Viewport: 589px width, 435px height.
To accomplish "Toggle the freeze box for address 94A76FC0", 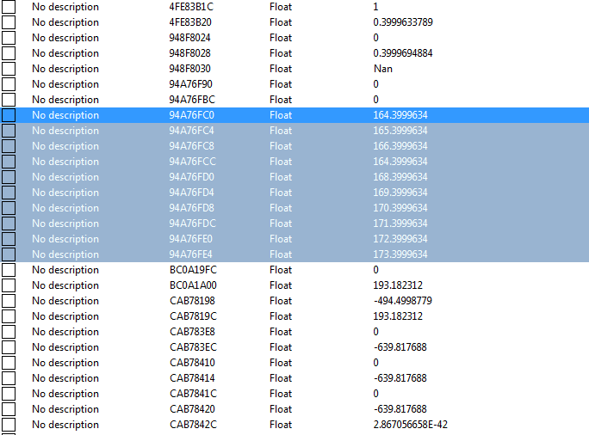I will 9,115.
